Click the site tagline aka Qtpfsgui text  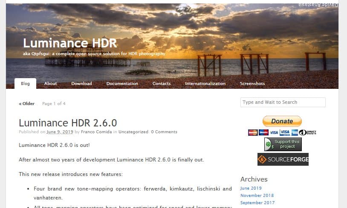(x=94, y=54)
